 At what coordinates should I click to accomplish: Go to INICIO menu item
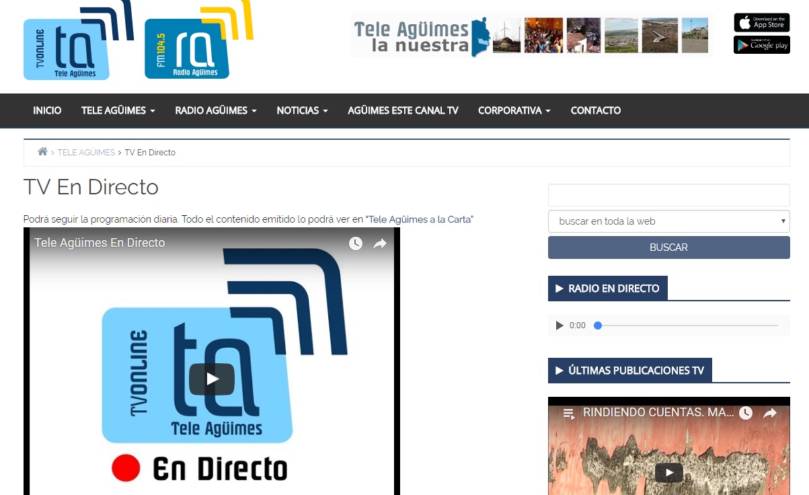[x=47, y=110]
